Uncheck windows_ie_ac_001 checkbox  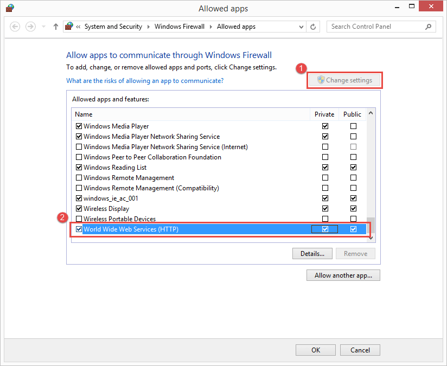click(x=79, y=198)
